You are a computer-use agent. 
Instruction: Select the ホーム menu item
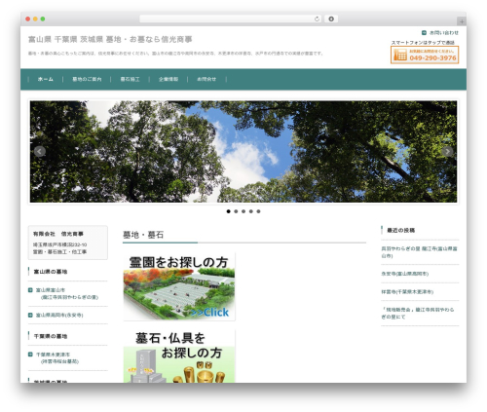pyautogui.click(x=46, y=79)
